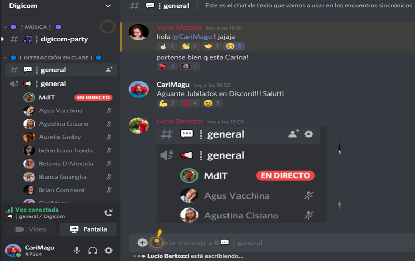Viewport: 415px width, 261px height.
Task: Click the @CariMagu mention link
Action: [x=192, y=37]
